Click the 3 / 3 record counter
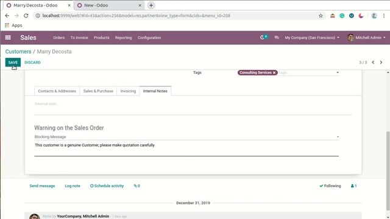 [x=363, y=62]
